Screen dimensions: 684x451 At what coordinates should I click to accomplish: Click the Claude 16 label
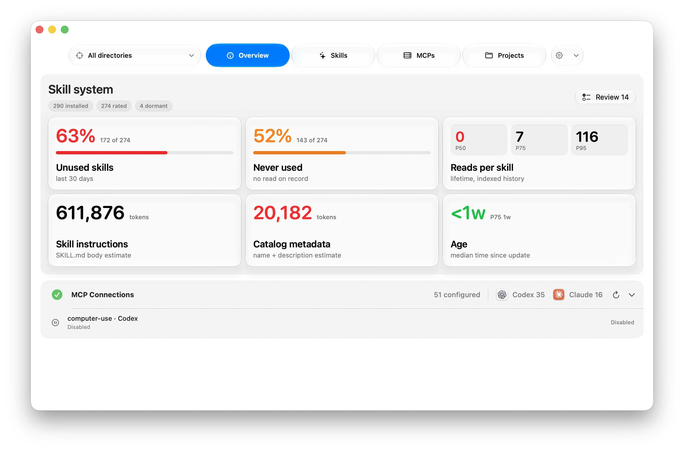coord(586,295)
